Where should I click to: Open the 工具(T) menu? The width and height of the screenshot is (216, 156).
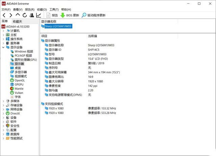[54, 9]
